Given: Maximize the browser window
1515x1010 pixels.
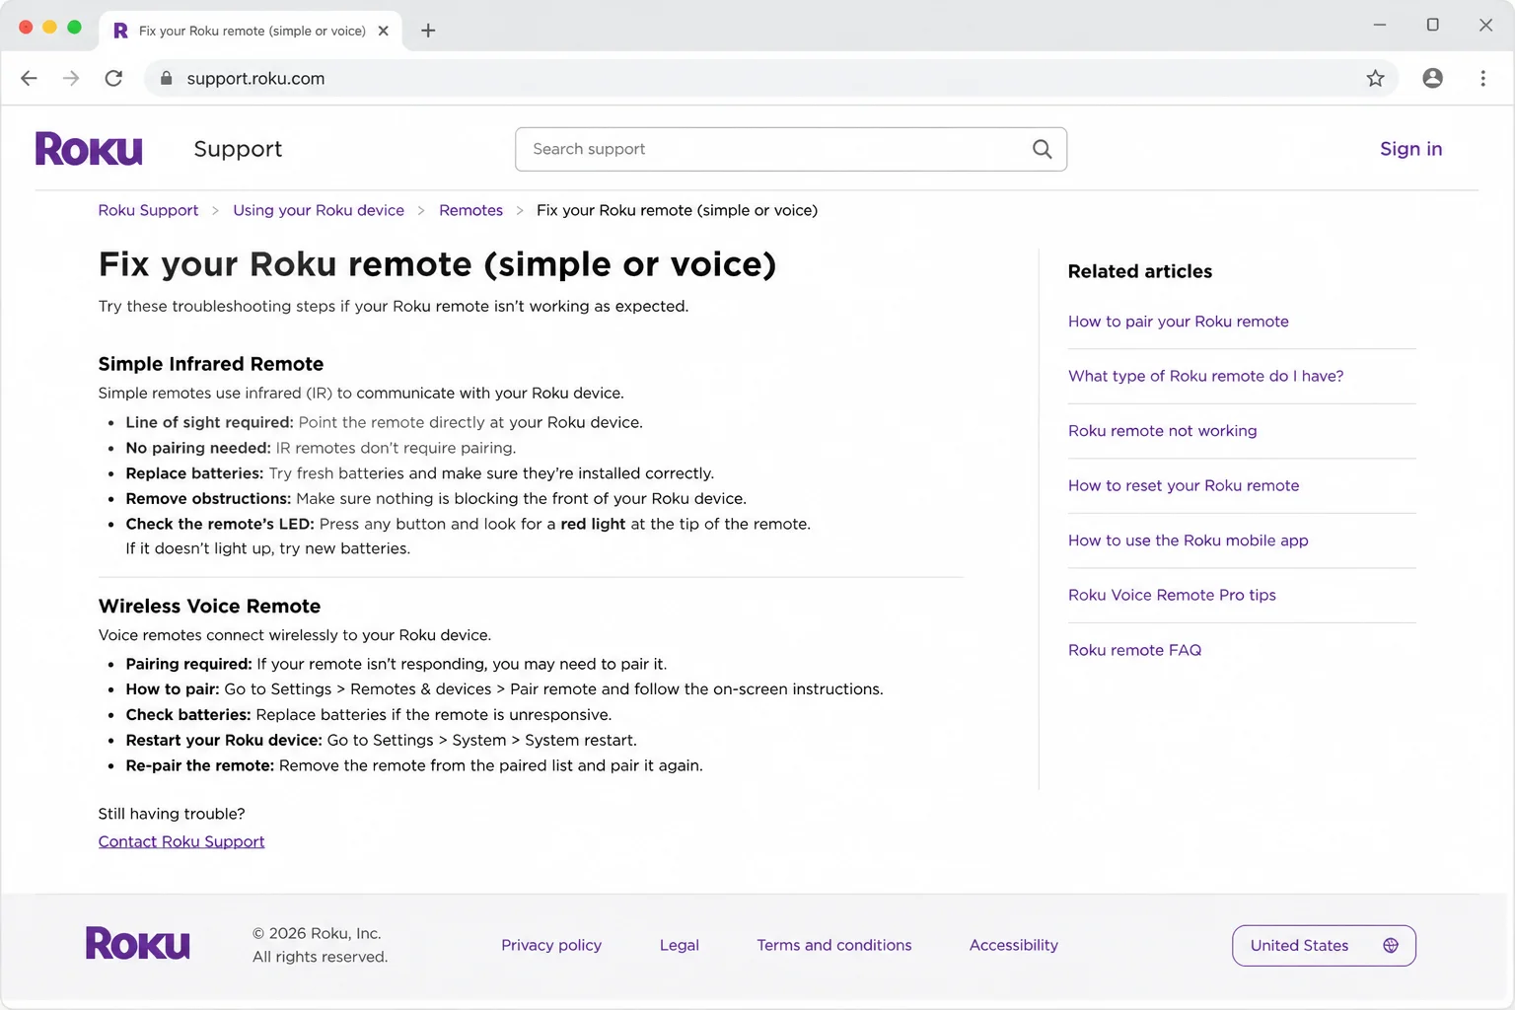Looking at the screenshot, I should pos(1432,25).
